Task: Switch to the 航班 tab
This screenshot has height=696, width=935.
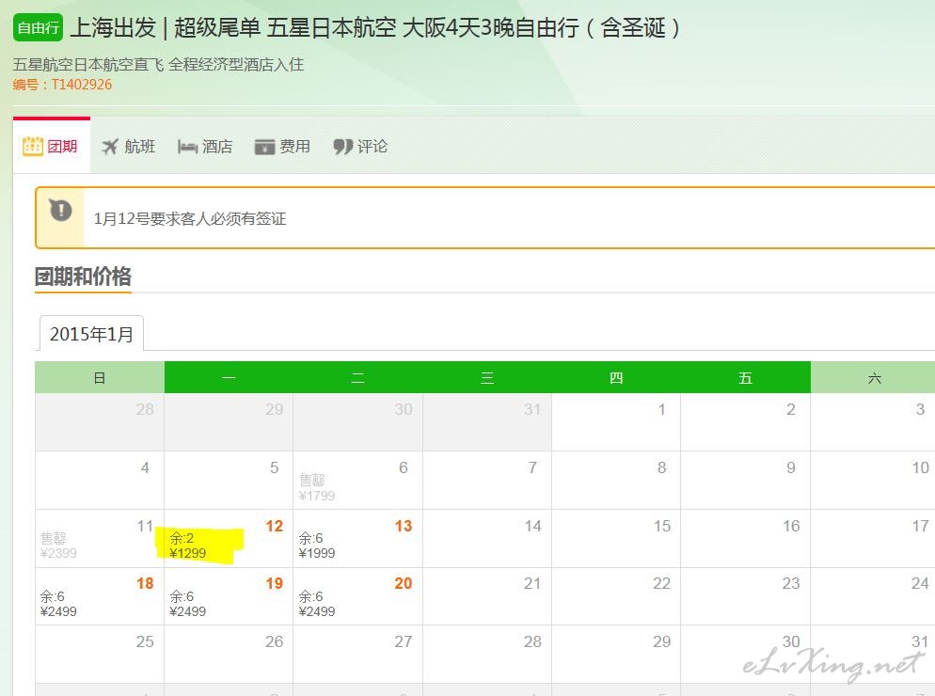Action: coord(128,146)
